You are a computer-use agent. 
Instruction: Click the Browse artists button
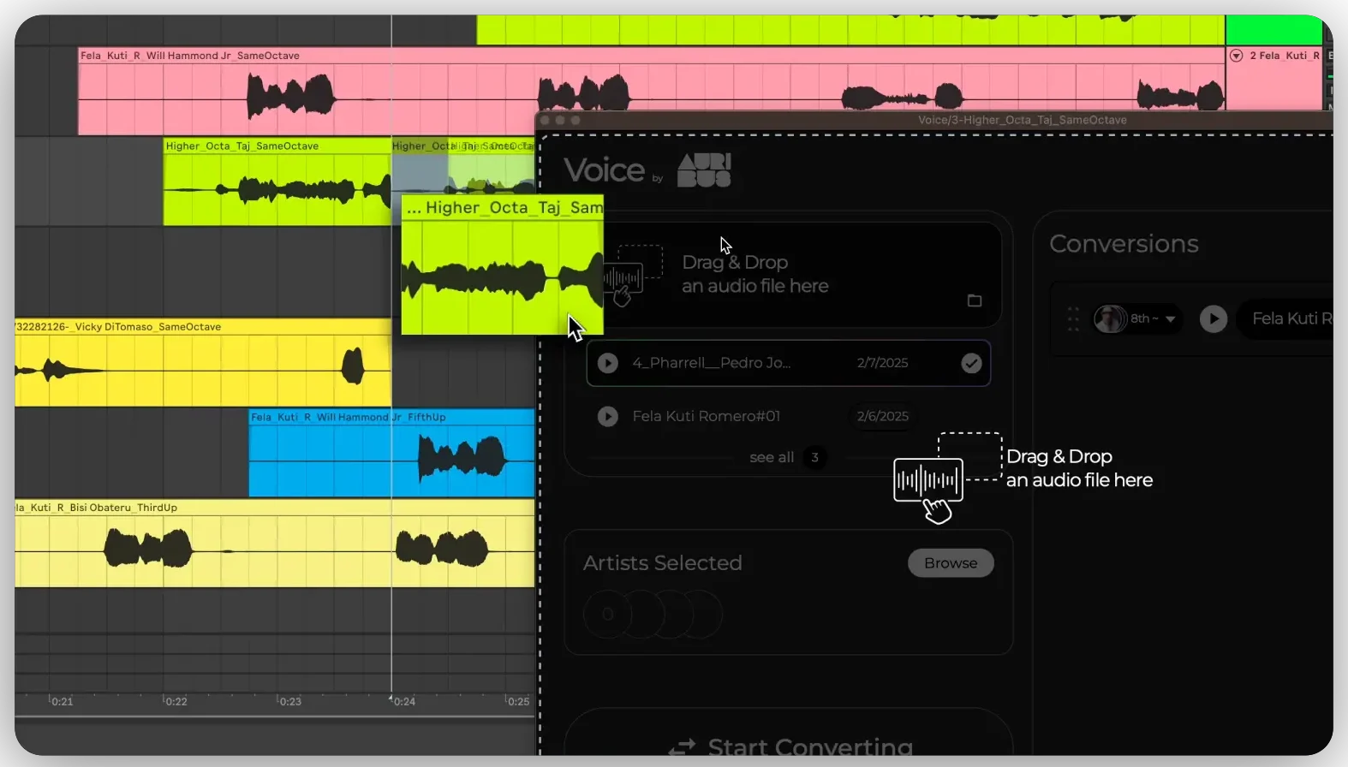click(951, 562)
